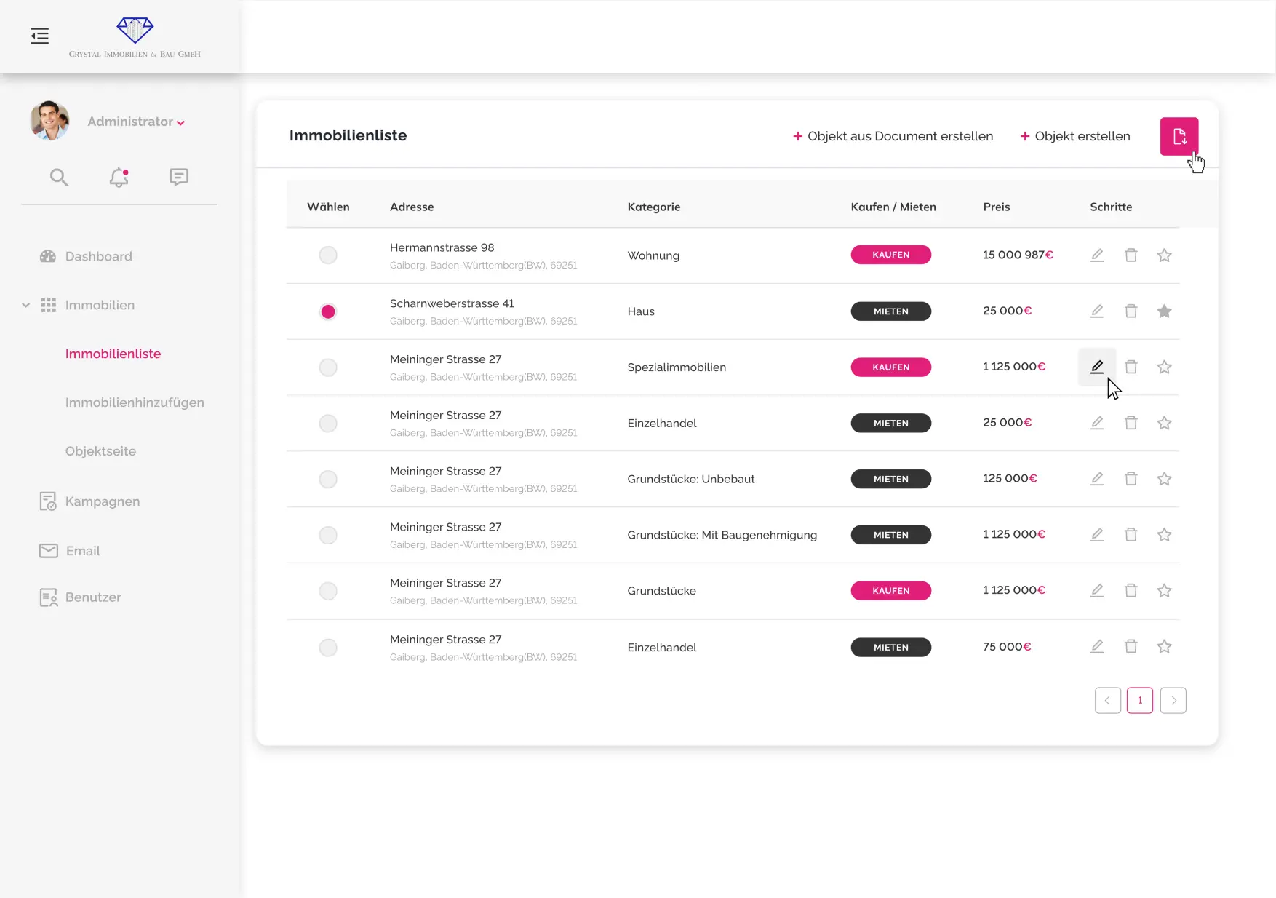Open the notifications bell icon
This screenshot has width=1276, height=898.
pos(119,177)
